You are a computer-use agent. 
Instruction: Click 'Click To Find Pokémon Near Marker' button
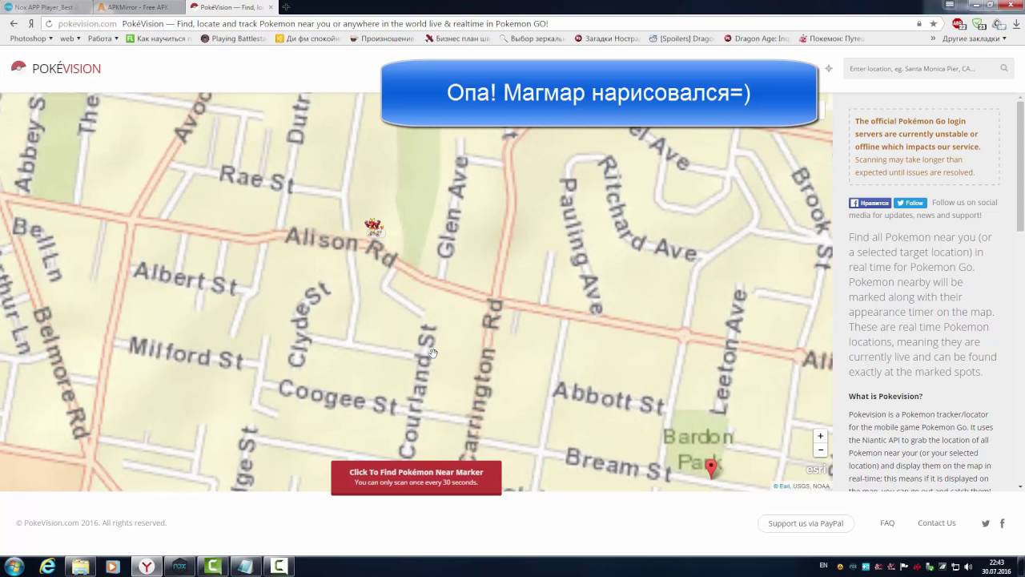tap(416, 478)
